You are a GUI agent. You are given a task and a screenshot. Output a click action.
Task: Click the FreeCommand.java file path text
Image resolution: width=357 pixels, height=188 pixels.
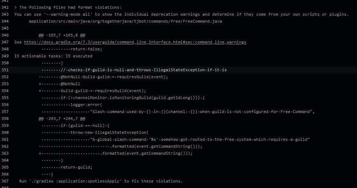(x=125, y=21)
